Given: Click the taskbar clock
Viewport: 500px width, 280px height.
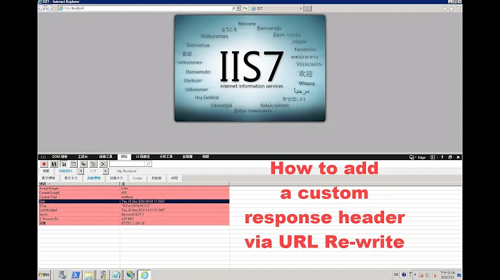Looking at the screenshot, I should pyautogui.click(x=448, y=275).
